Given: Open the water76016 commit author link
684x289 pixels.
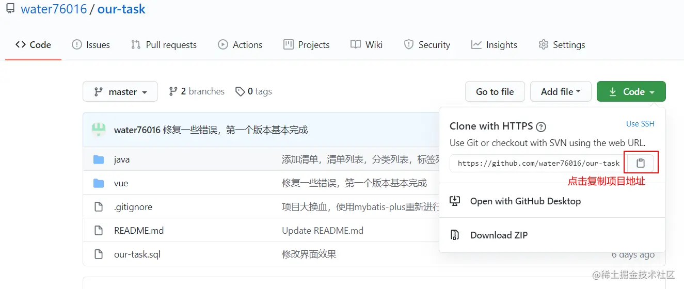Looking at the screenshot, I should pos(137,130).
